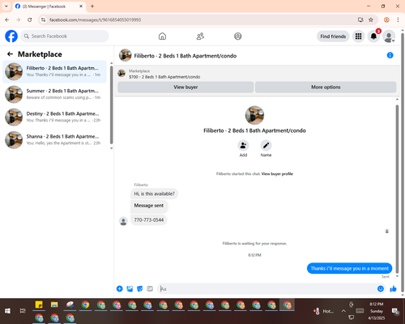Click the address bar URL

point(95,19)
